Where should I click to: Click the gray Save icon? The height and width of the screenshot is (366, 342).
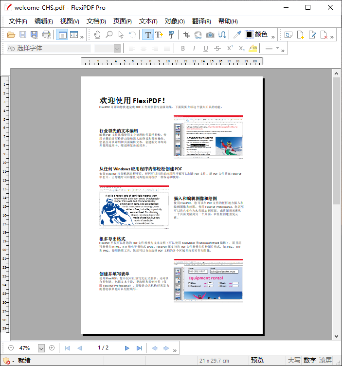point(23,35)
